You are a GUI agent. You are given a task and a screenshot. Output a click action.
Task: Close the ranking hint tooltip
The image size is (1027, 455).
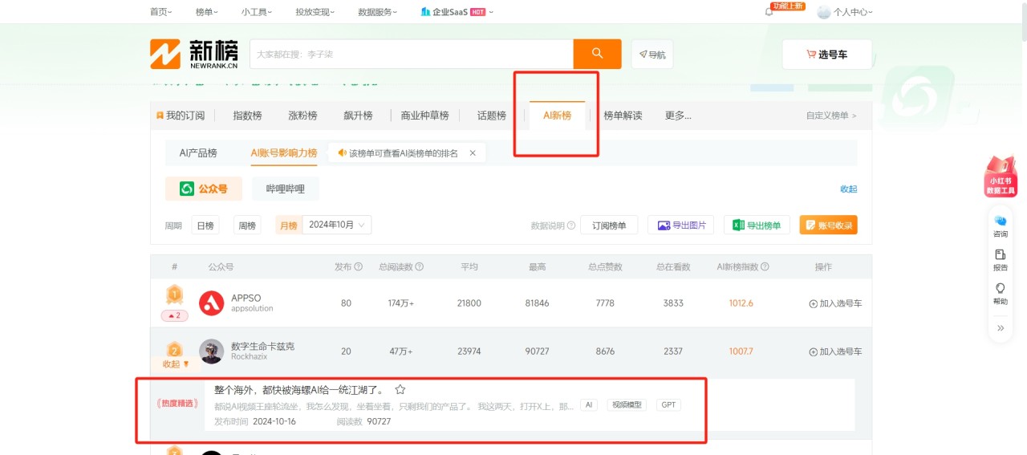(x=473, y=152)
